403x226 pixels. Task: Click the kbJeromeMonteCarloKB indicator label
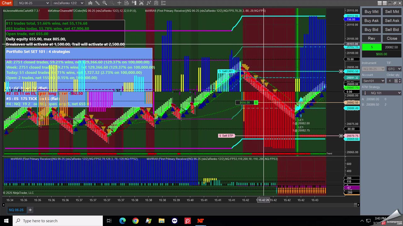tap(22, 11)
